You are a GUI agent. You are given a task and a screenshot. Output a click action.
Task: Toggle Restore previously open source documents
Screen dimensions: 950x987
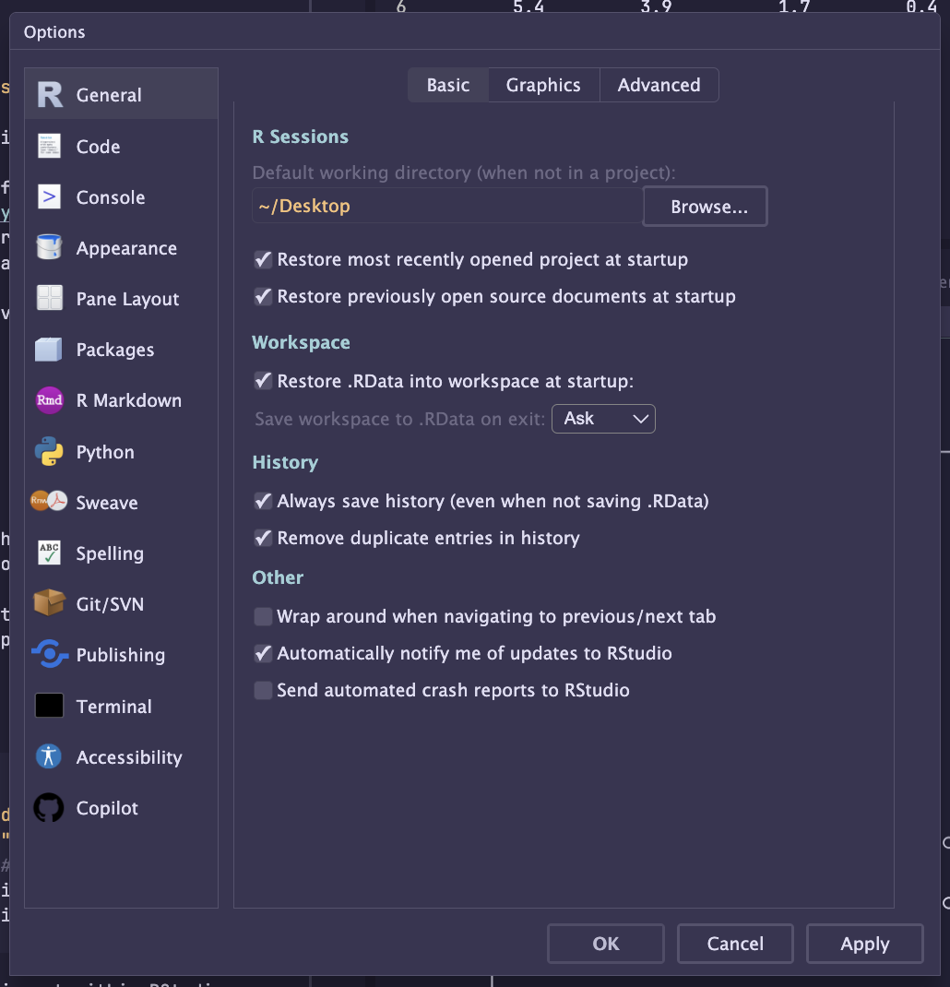[263, 296]
